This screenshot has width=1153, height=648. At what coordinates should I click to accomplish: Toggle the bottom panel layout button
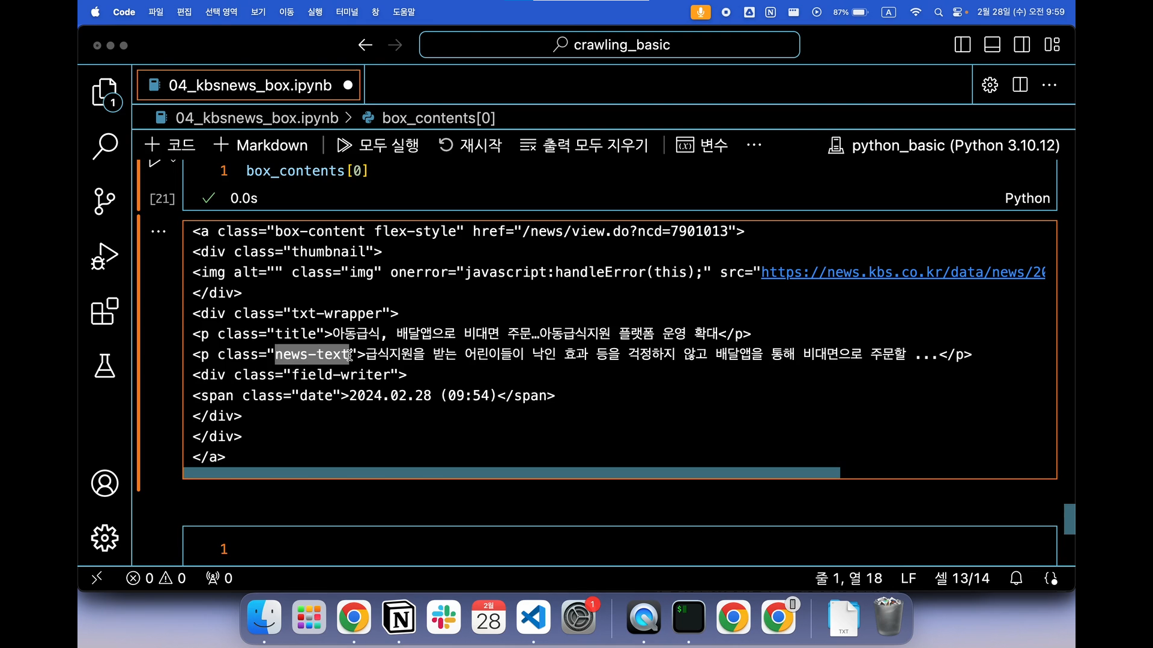pyautogui.click(x=992, y=45)
